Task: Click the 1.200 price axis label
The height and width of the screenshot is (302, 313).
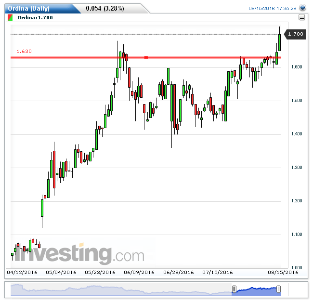Action: tap(297, 201)
